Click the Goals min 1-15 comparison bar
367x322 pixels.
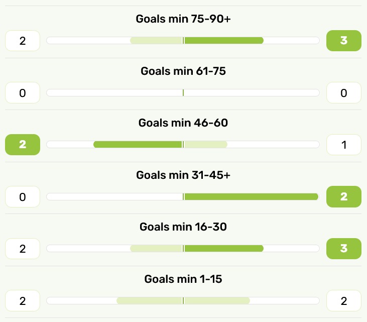[183, 301]
